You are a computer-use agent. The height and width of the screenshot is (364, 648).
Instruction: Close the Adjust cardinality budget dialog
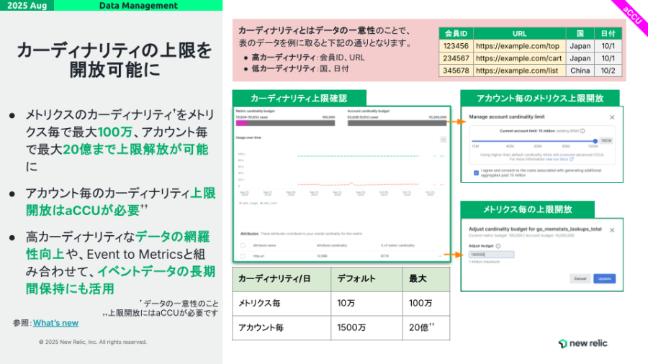[x=612, y=229]
